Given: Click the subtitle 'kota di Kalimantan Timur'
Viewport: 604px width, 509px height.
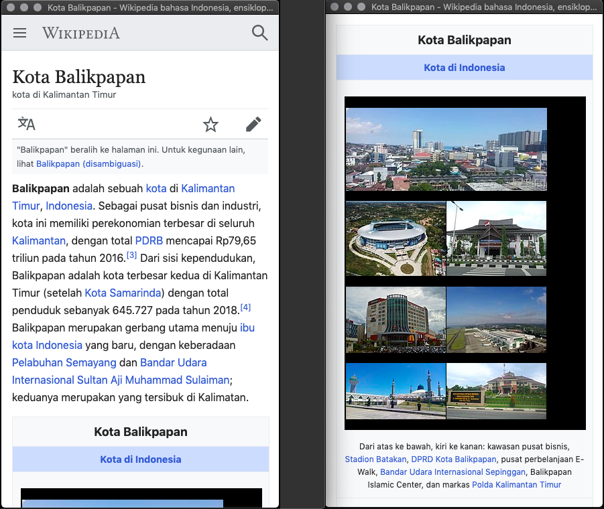Looking at the screenshot, I should [x=64, y=94].
